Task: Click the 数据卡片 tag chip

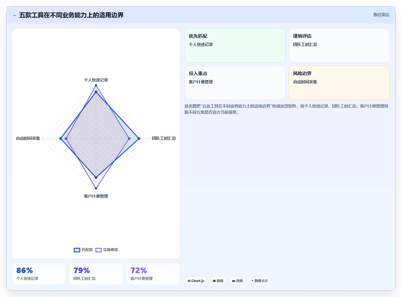Action: coord(260,281)
